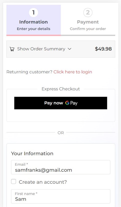
Task: Open the Show Order Summary text
Action: (41, 49)
